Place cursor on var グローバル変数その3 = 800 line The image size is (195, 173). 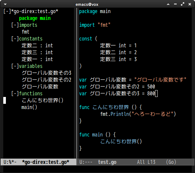[x=117, y=93]
